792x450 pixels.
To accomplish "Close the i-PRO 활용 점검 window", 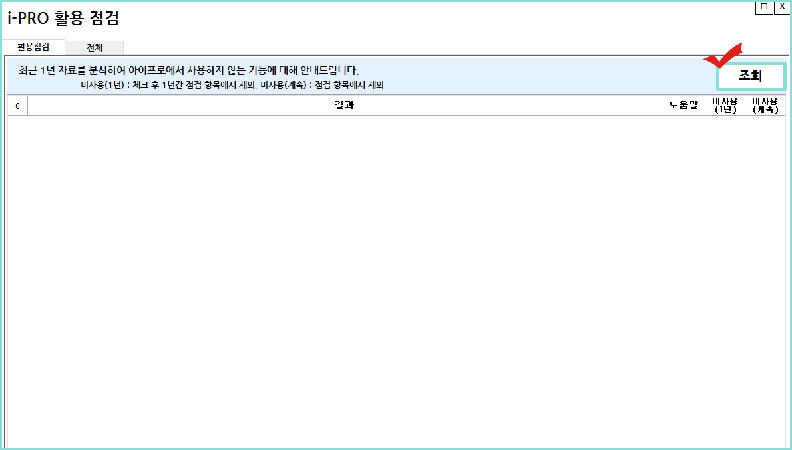I will click(x=783, y=7).
